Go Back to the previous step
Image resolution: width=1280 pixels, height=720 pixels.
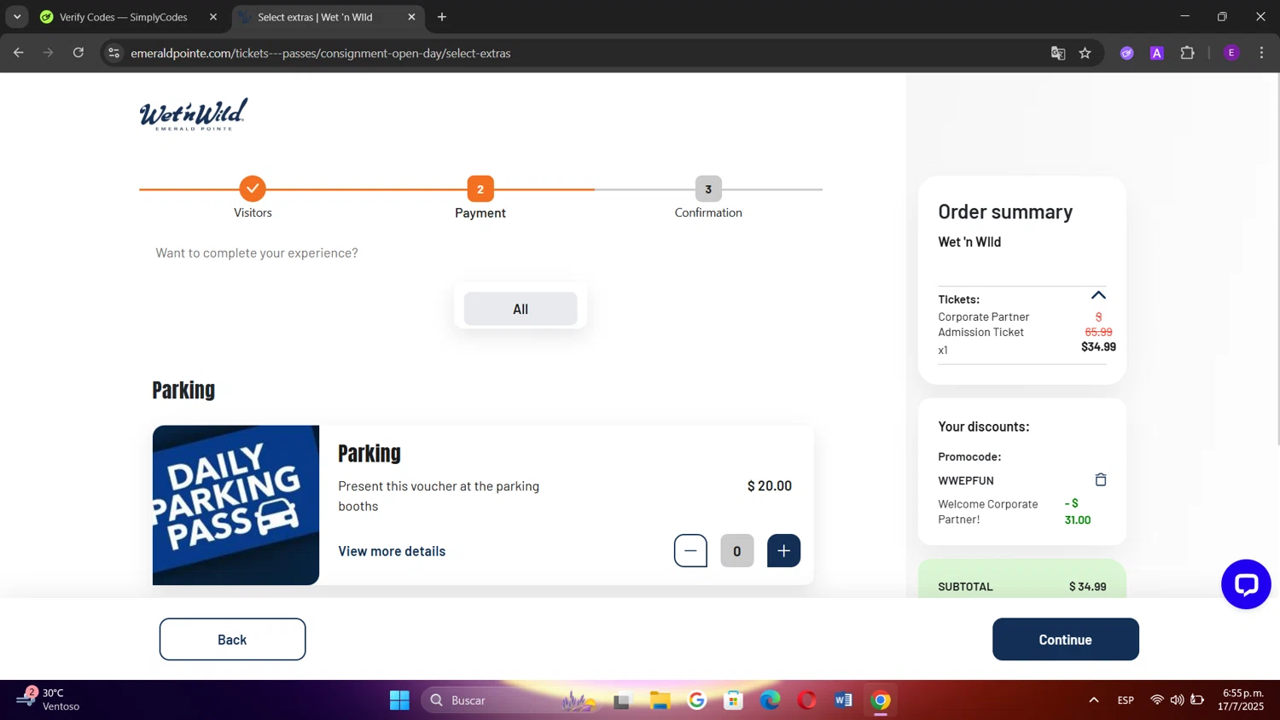(232, 639)
